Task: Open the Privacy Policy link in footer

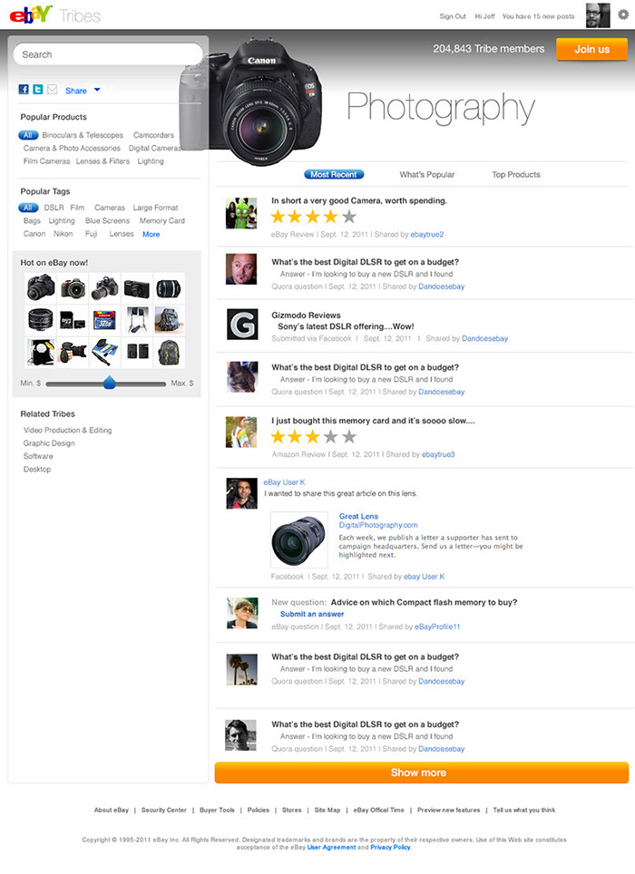Action: [390, 847]
